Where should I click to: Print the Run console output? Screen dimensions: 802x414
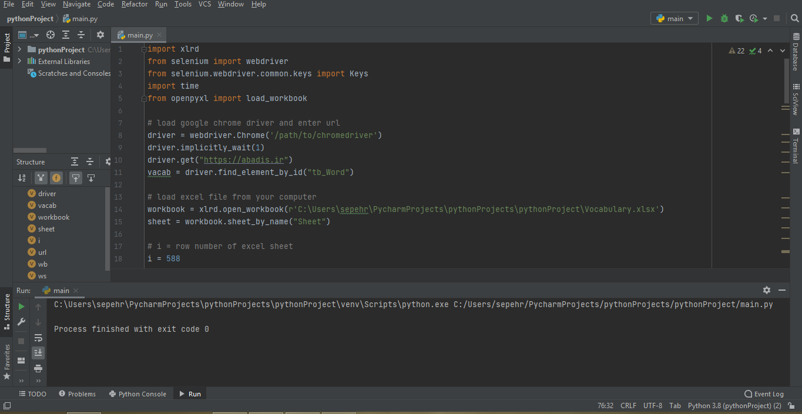(38, 368)
